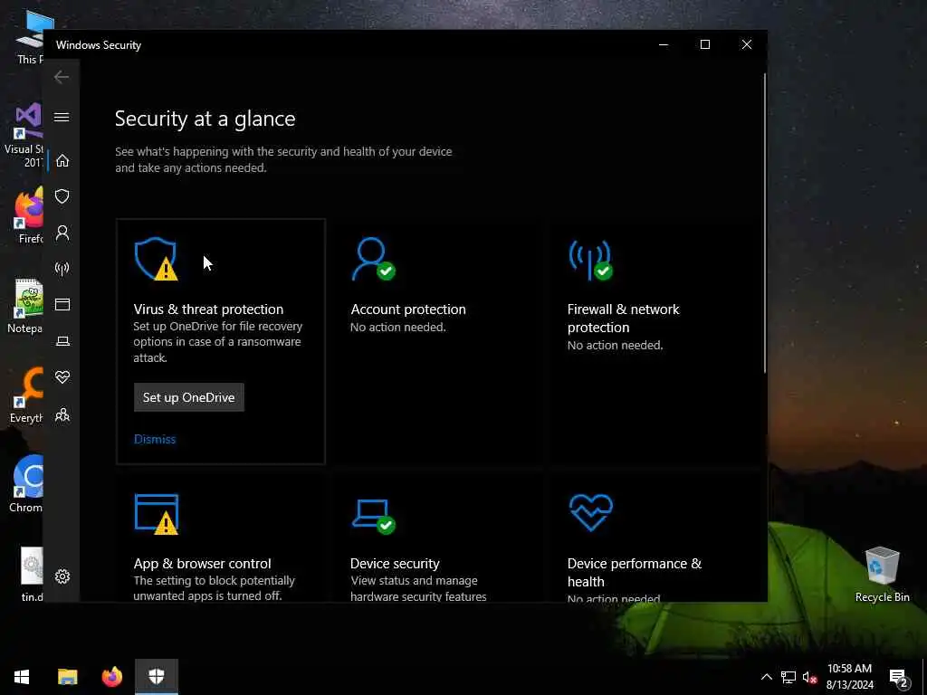Click the Account protection person tile icon
The image size is (927, 695).
click(373, 258)
